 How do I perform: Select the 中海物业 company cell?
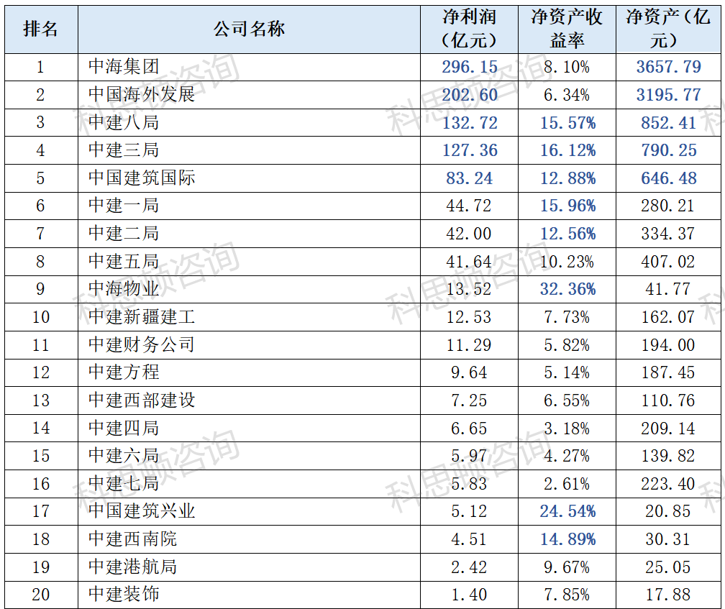249,290
